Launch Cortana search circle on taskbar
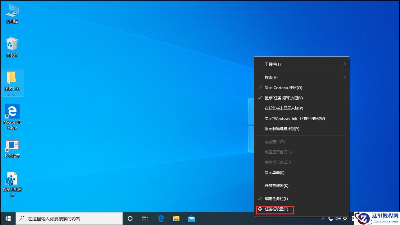400x225 pixels. point(130,218)
